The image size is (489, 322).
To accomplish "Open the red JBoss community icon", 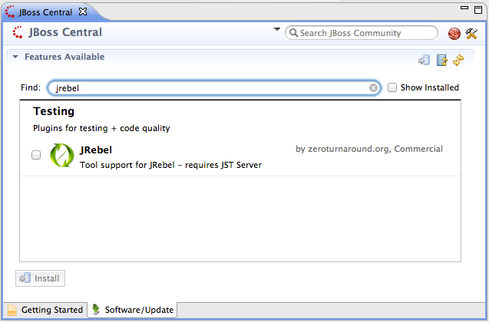I will [454, 33].
